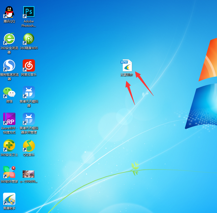This screenshot has height=213, width=217.
Task: Click the 360安全卫士 desktop icon
Action: tap(9, 146)
